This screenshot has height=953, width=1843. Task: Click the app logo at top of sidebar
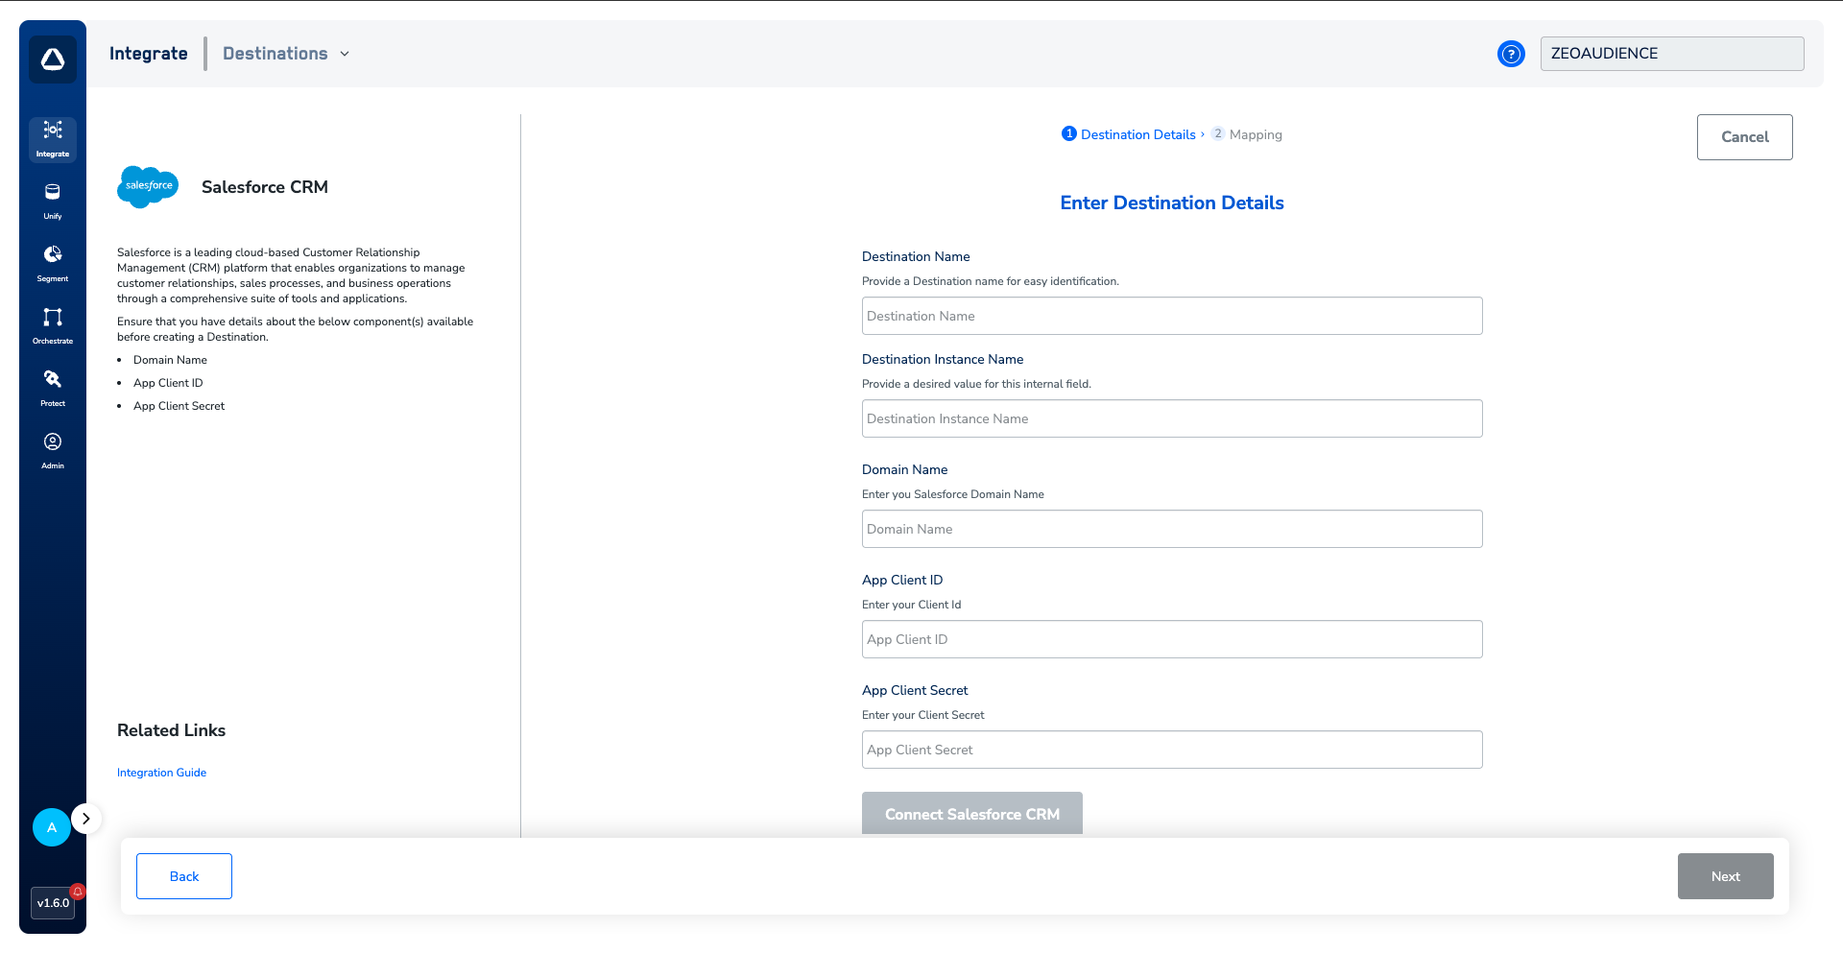click(53, 60)
